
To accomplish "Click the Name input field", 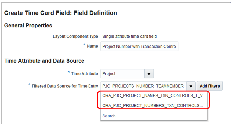I will (139, 47).
